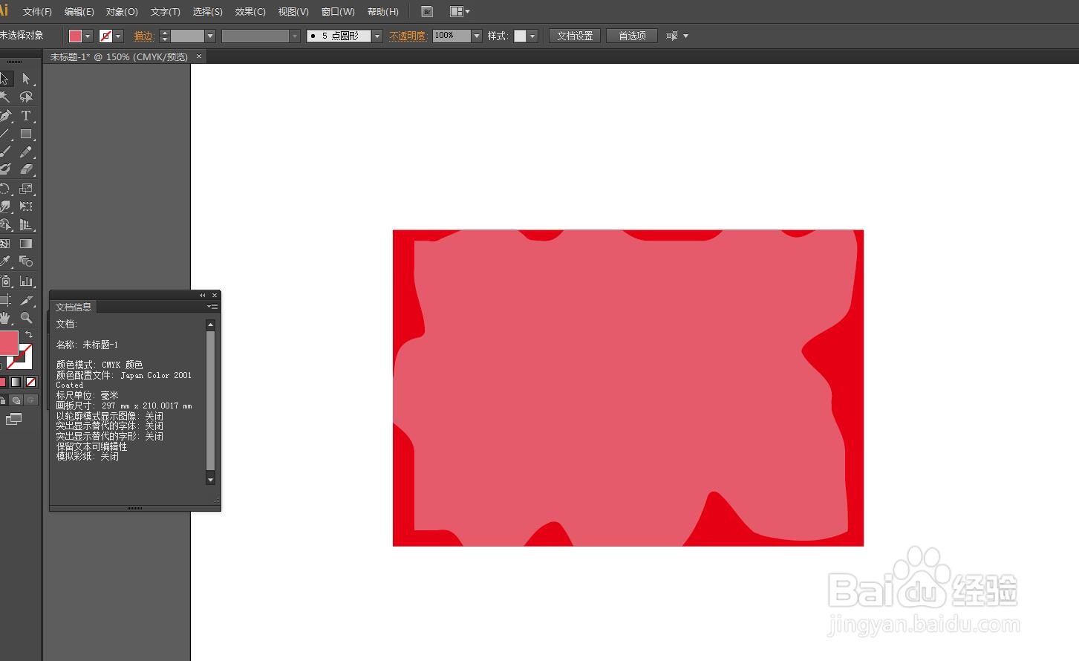Select the Direct Selection tool
1079x661 pixels.
pos(26,79)
